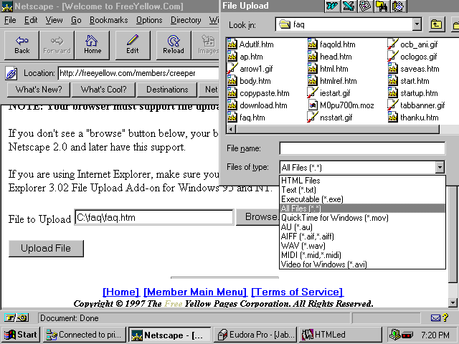Open the Look in folder dropdown
The height and width of the screenshot is (344, 459).
[x=417, y=24]
